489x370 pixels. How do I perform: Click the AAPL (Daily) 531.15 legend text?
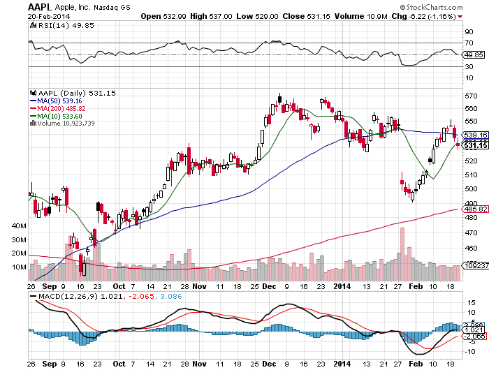coord(77,93)
